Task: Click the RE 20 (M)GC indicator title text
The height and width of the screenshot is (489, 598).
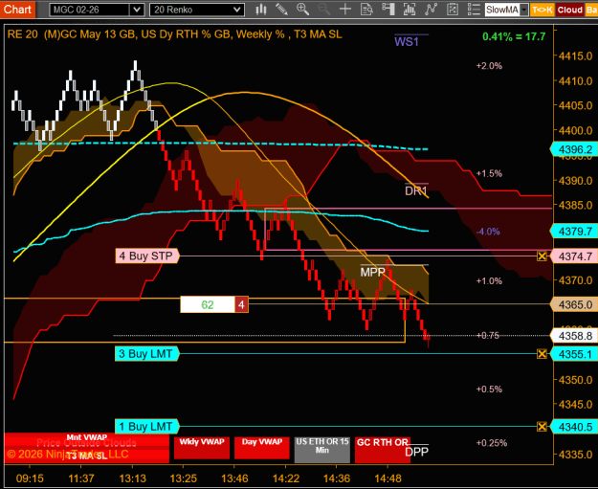Action: (x=175, y=34)
